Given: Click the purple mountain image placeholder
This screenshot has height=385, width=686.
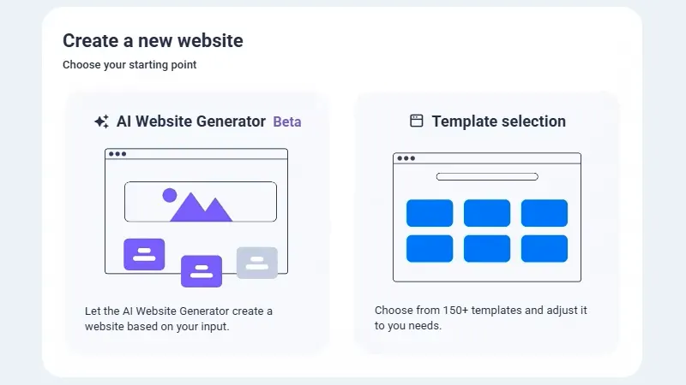Looking at the screenshot, I should coord(199,204).
